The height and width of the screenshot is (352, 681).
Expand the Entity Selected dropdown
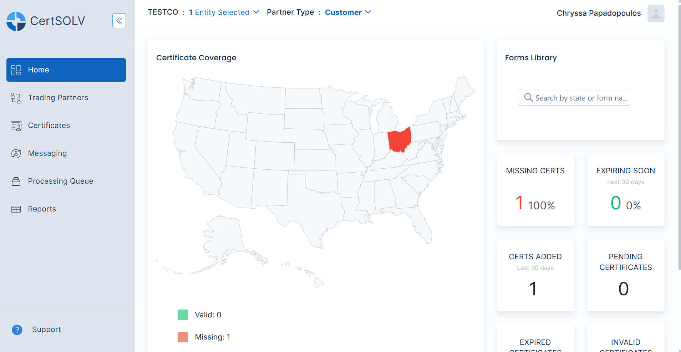point(224,12)
